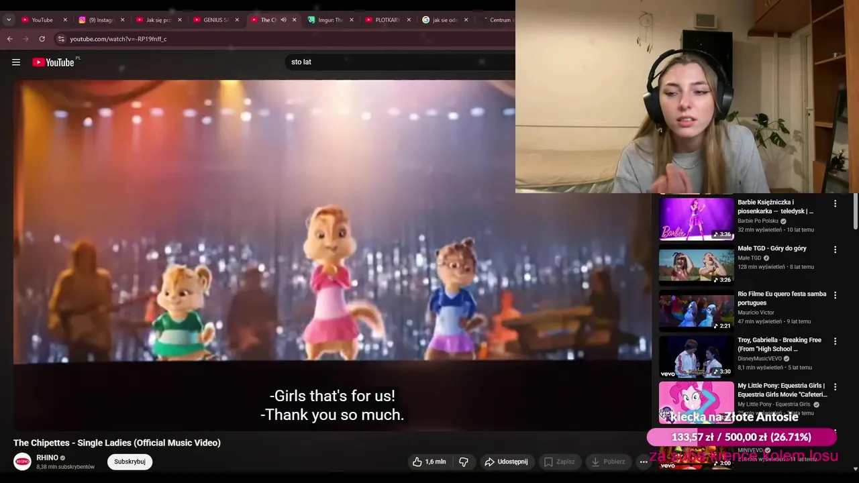Open the Barbie Księżniczka video thumbnail
The width and height of the screenshot is (859, 483).
[696, 219]
